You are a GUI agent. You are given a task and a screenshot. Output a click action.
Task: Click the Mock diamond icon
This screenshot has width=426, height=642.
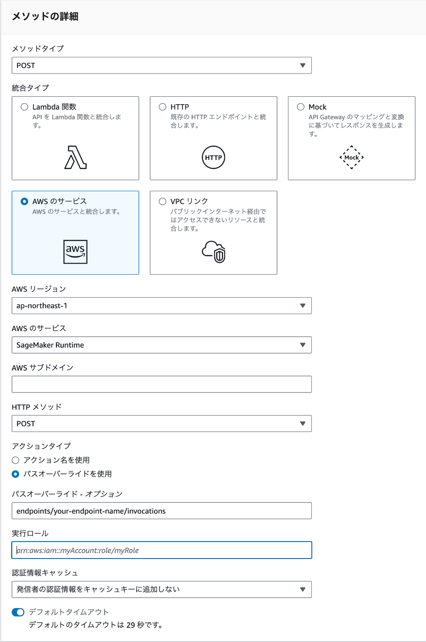pyautogui.click(x=352, y=157)
